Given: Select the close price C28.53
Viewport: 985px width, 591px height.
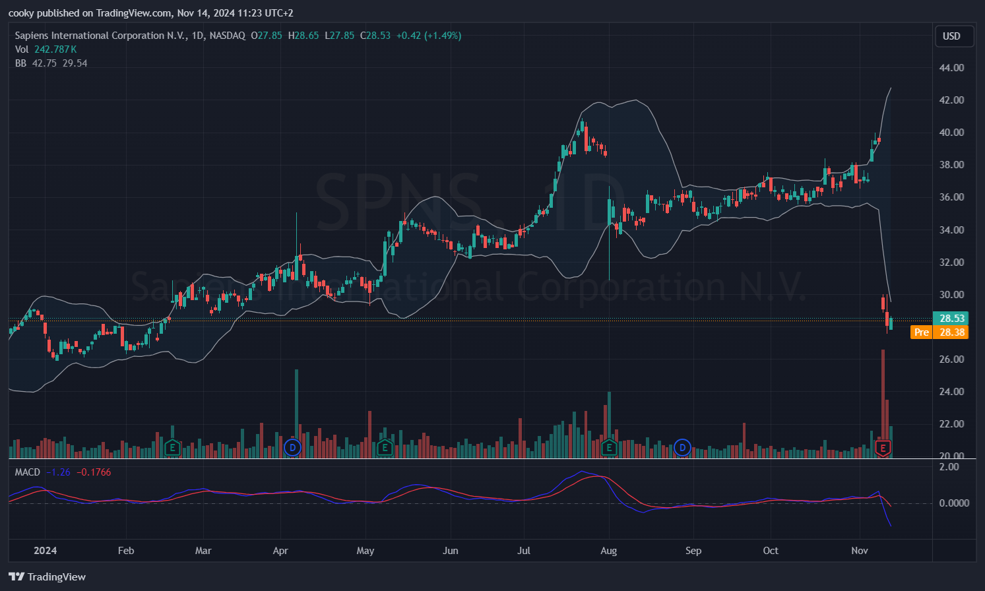Looking at the screenshot, I should [375, 36].
